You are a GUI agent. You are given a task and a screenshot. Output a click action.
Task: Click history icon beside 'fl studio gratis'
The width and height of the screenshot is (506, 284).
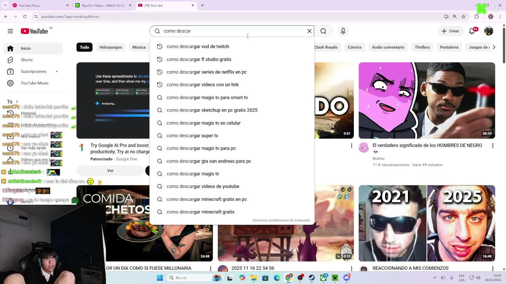[x=160, y=59]
